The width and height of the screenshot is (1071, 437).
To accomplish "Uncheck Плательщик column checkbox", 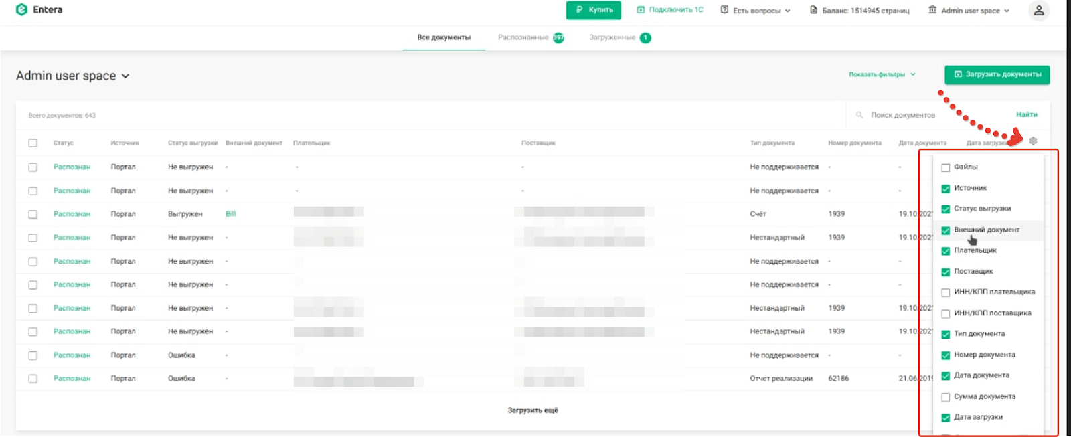I will [946, 251].
